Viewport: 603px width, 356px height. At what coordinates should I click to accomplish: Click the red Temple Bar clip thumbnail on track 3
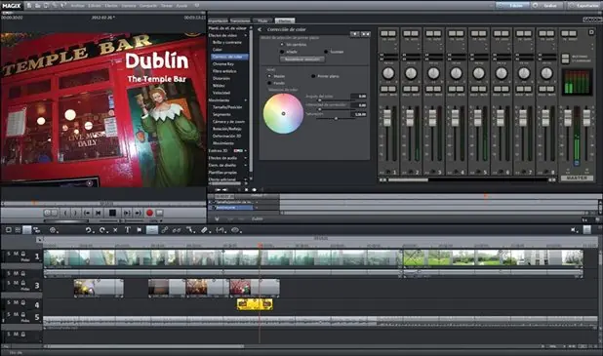coord(240,287)
